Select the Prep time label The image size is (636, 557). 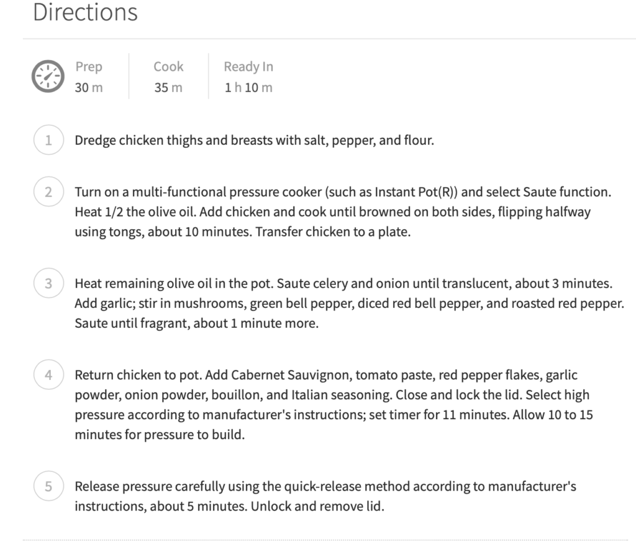pos(89,66)
